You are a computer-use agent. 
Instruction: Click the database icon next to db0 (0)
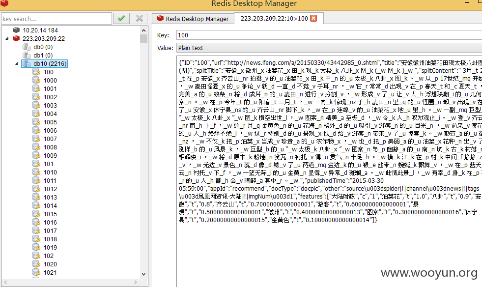27,47
